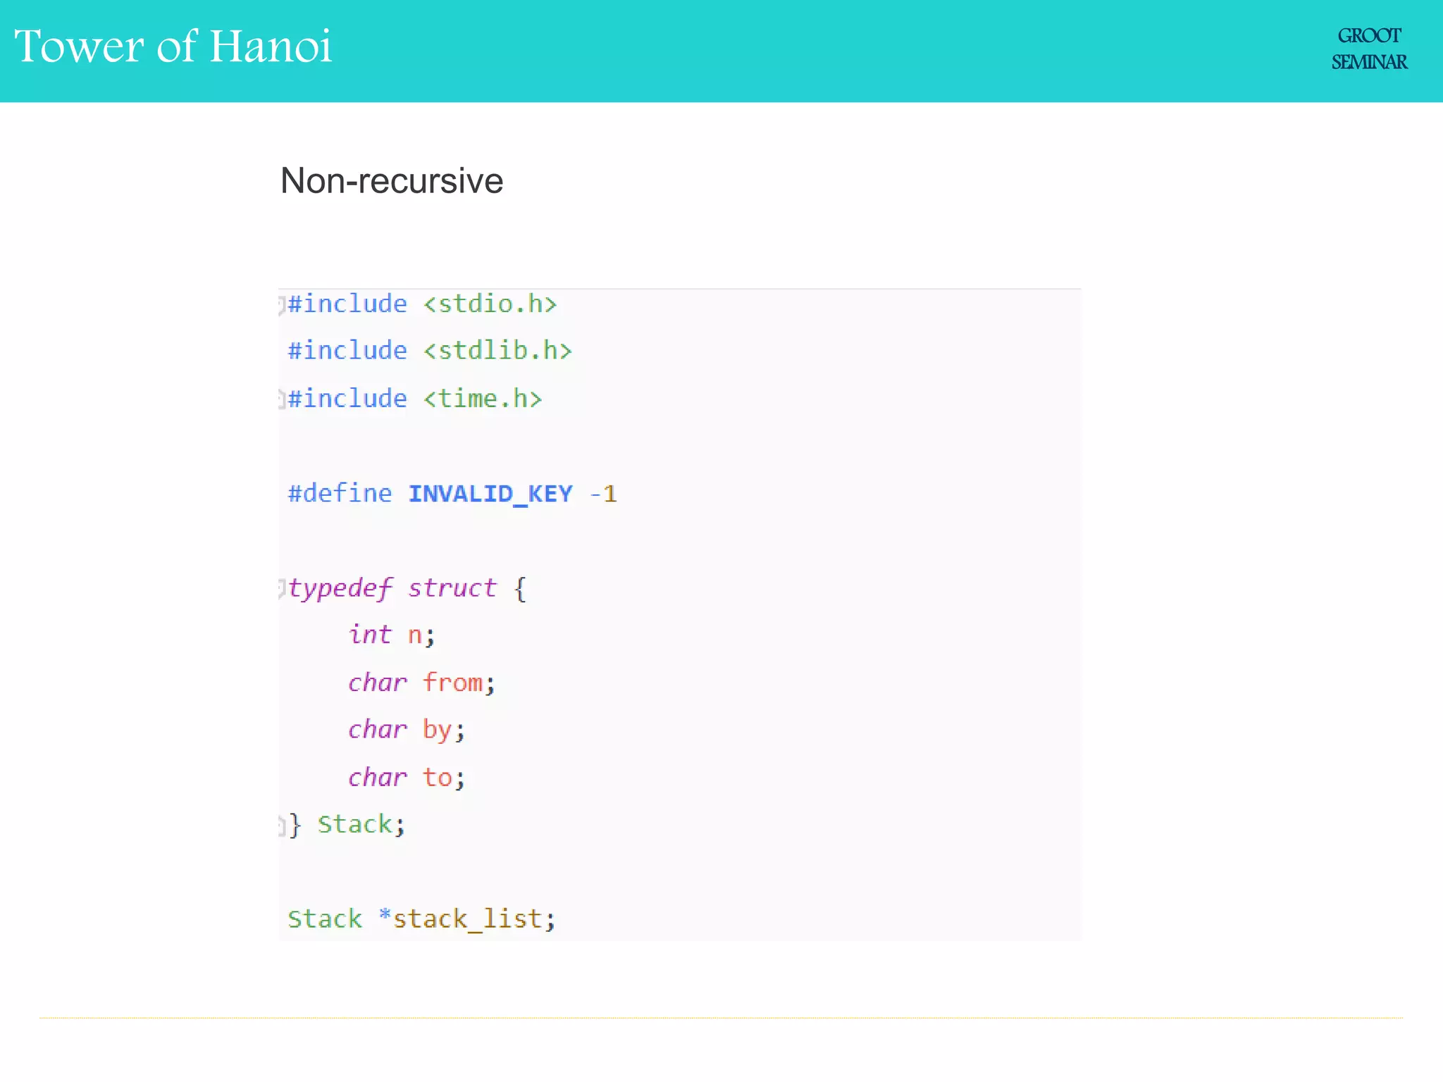This screenshot has height=1082, width=1443.
Task: Toggle the fold marker next to the time.h include
Action: (x=281, y=399)
